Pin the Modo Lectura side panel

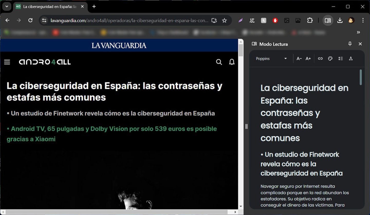point(350,44)
